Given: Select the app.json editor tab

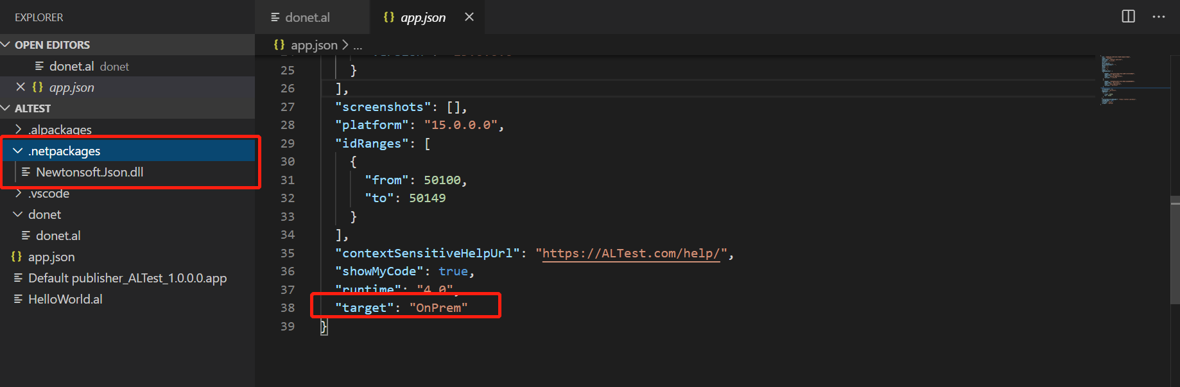Looking at the screenshot, I should 422,17.
